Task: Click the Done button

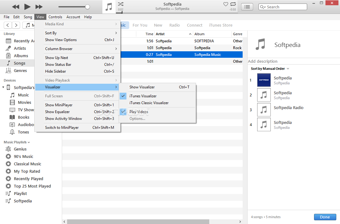Action: [x=325, y=217]
